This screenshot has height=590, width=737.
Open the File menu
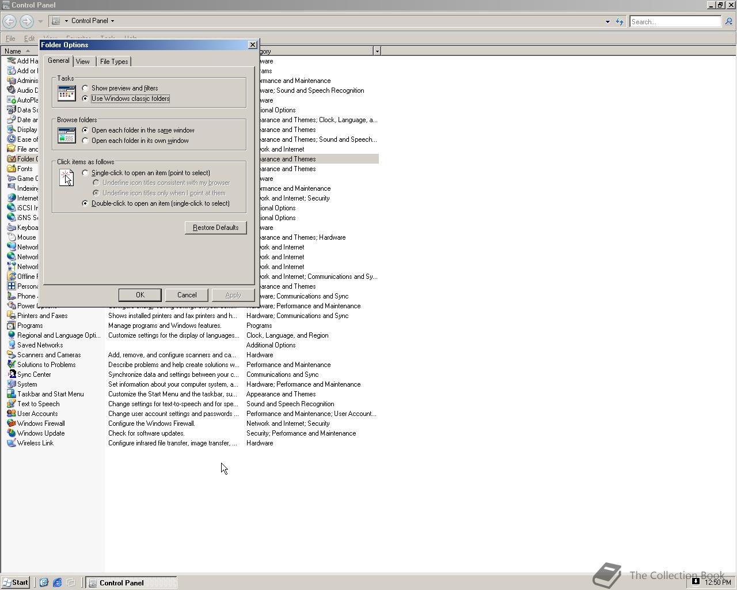[x=10, y=39]
